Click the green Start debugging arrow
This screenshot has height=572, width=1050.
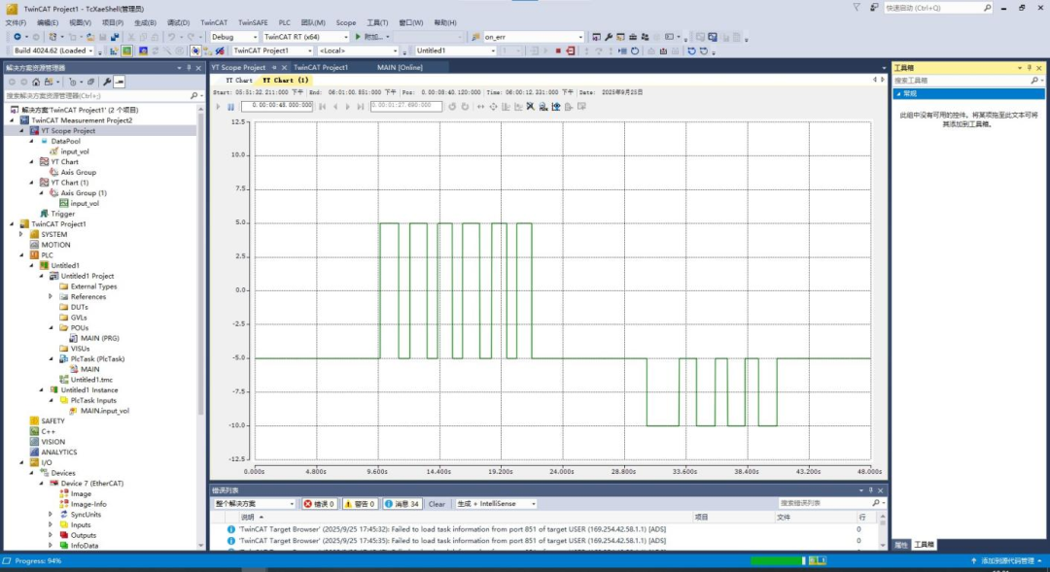coord(358,37)
